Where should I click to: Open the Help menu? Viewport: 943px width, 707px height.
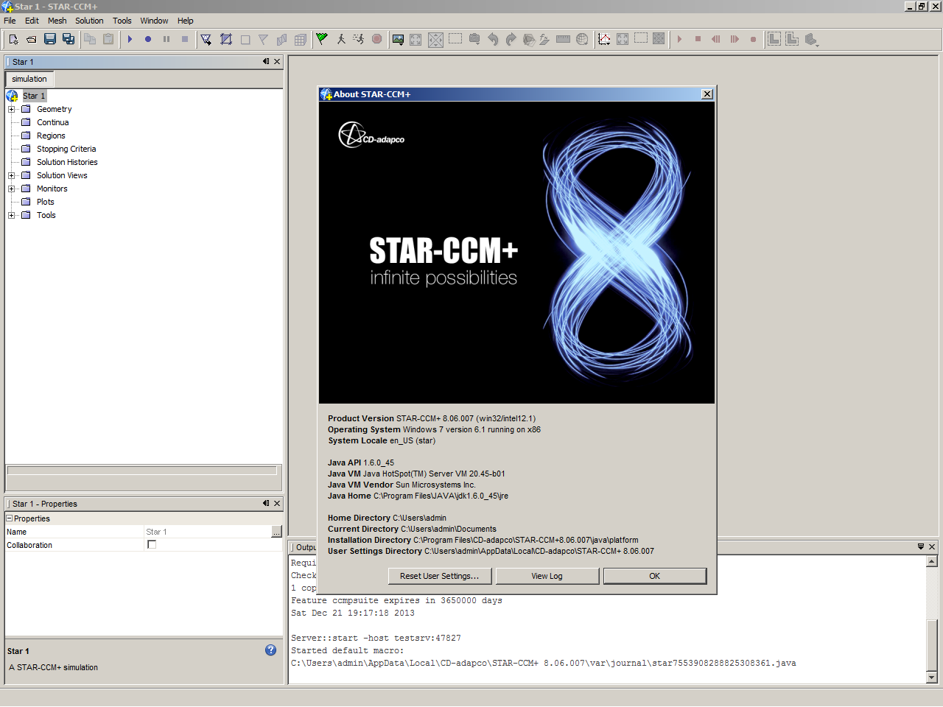186,21
